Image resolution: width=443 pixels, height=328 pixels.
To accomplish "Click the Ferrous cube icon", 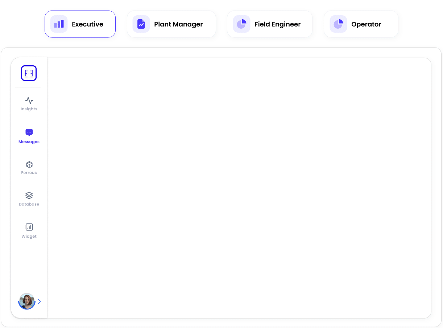I will [29, 164].
